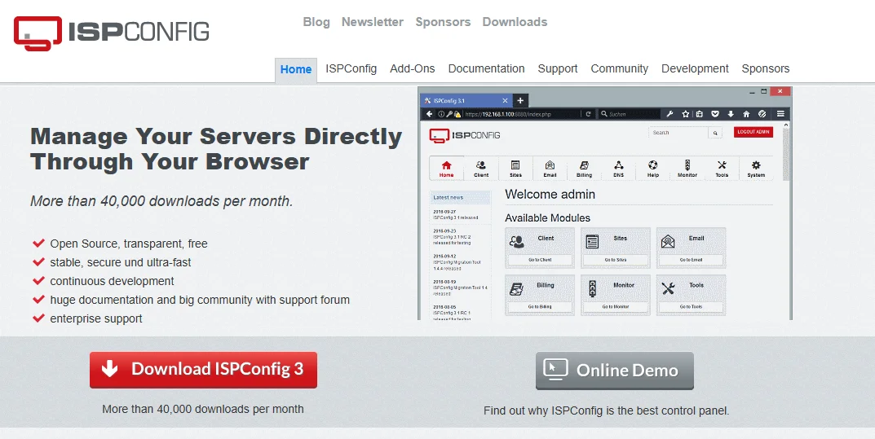Click the plus new-tab icon in the screenshot
Image resolution: width=875 pixels, height=439 pixels.
click(521, 100)
